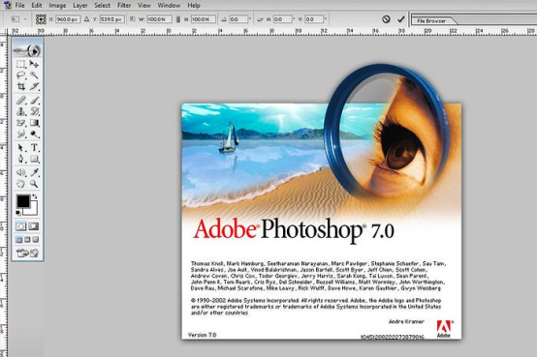Image resolution: width=537 pixels, height=358 pixels.
Task: Click the "Version 7.0" text on splash
Action: click(203, 335)
